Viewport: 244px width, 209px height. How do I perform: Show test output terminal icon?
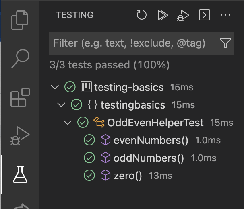pyautogui.click(x=205, y=15)
